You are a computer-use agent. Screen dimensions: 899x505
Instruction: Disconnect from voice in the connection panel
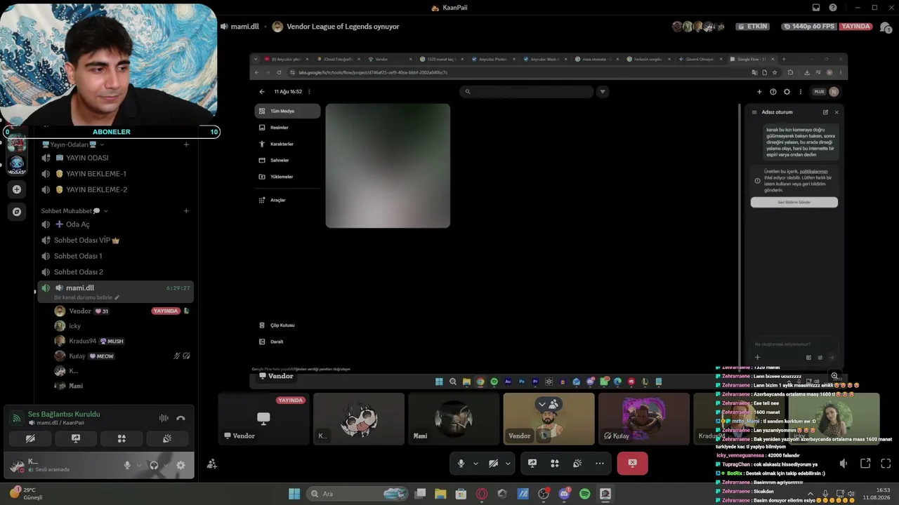(181, 418)
